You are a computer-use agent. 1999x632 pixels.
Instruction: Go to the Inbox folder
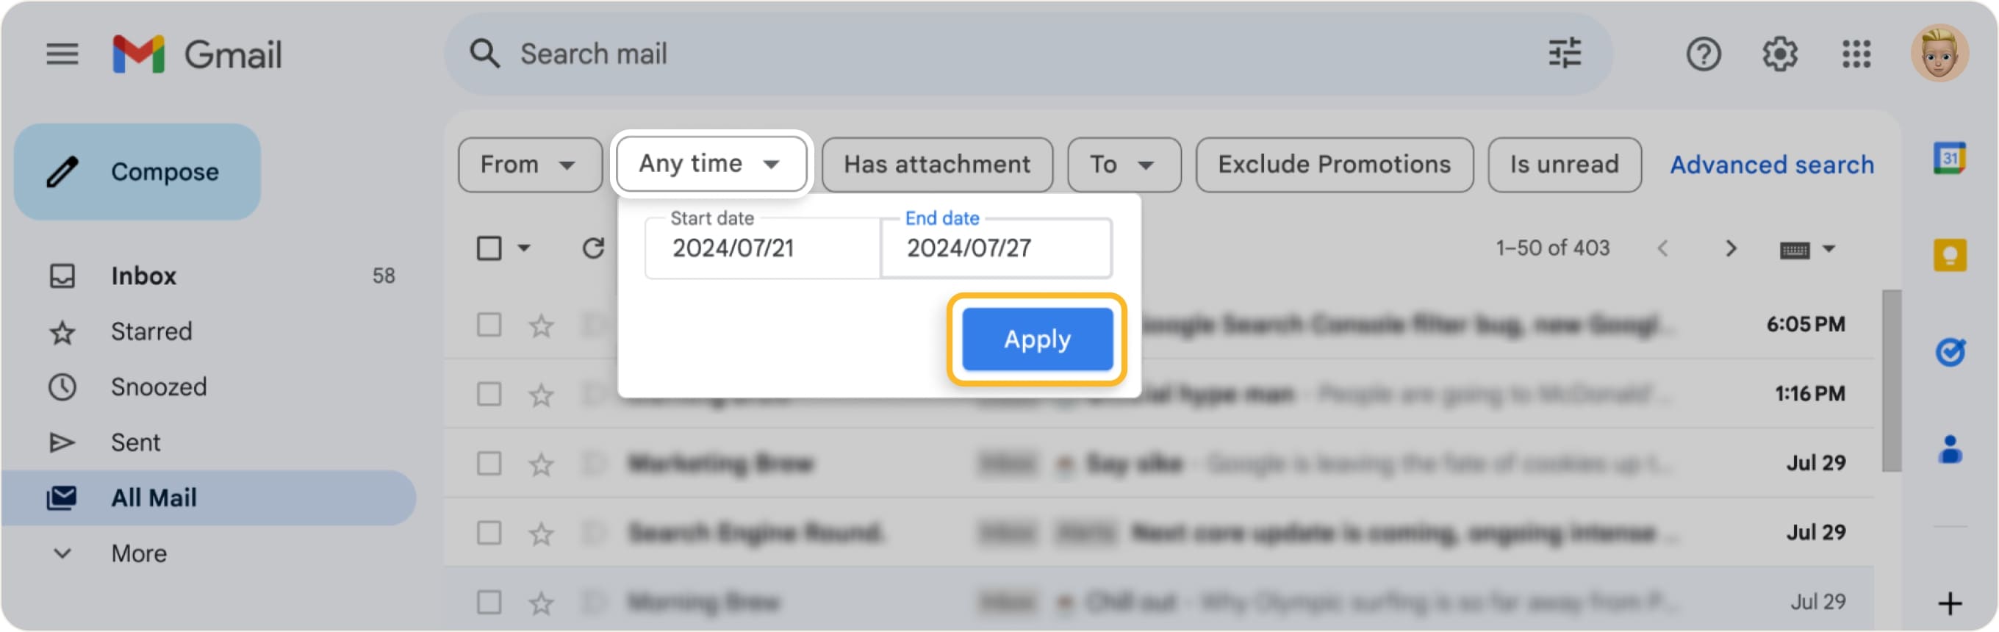point(143,276)
